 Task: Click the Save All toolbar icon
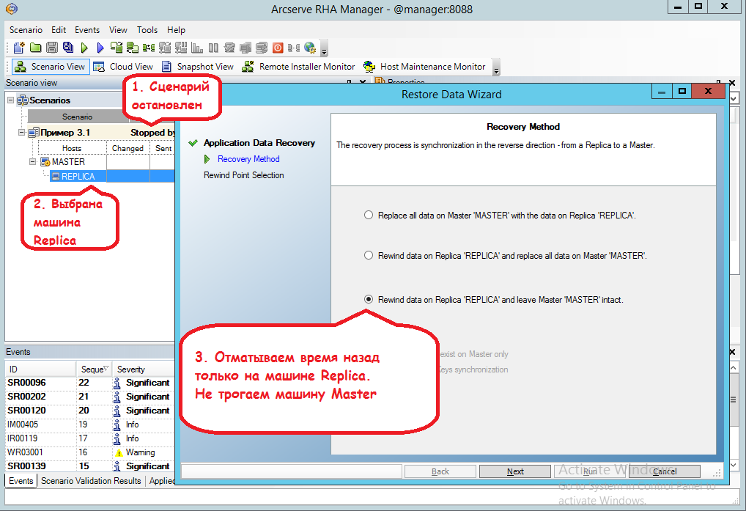coord(68,48)
